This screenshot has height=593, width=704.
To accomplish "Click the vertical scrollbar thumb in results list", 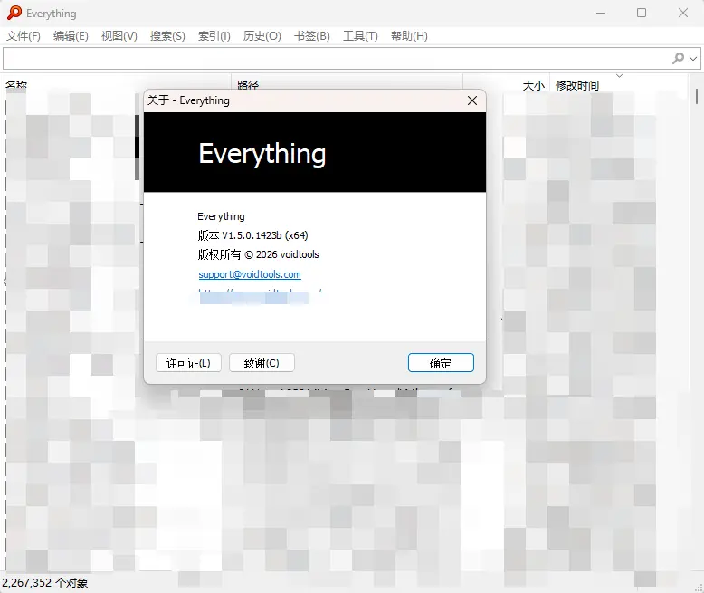I will click(697, 97).
